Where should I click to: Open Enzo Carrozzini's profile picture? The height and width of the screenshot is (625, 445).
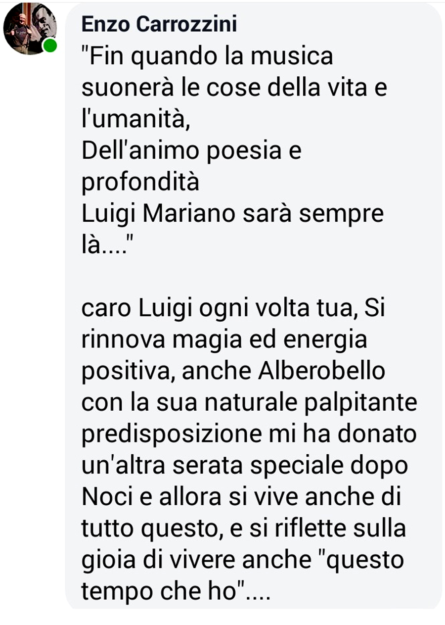tap(30, 28)
